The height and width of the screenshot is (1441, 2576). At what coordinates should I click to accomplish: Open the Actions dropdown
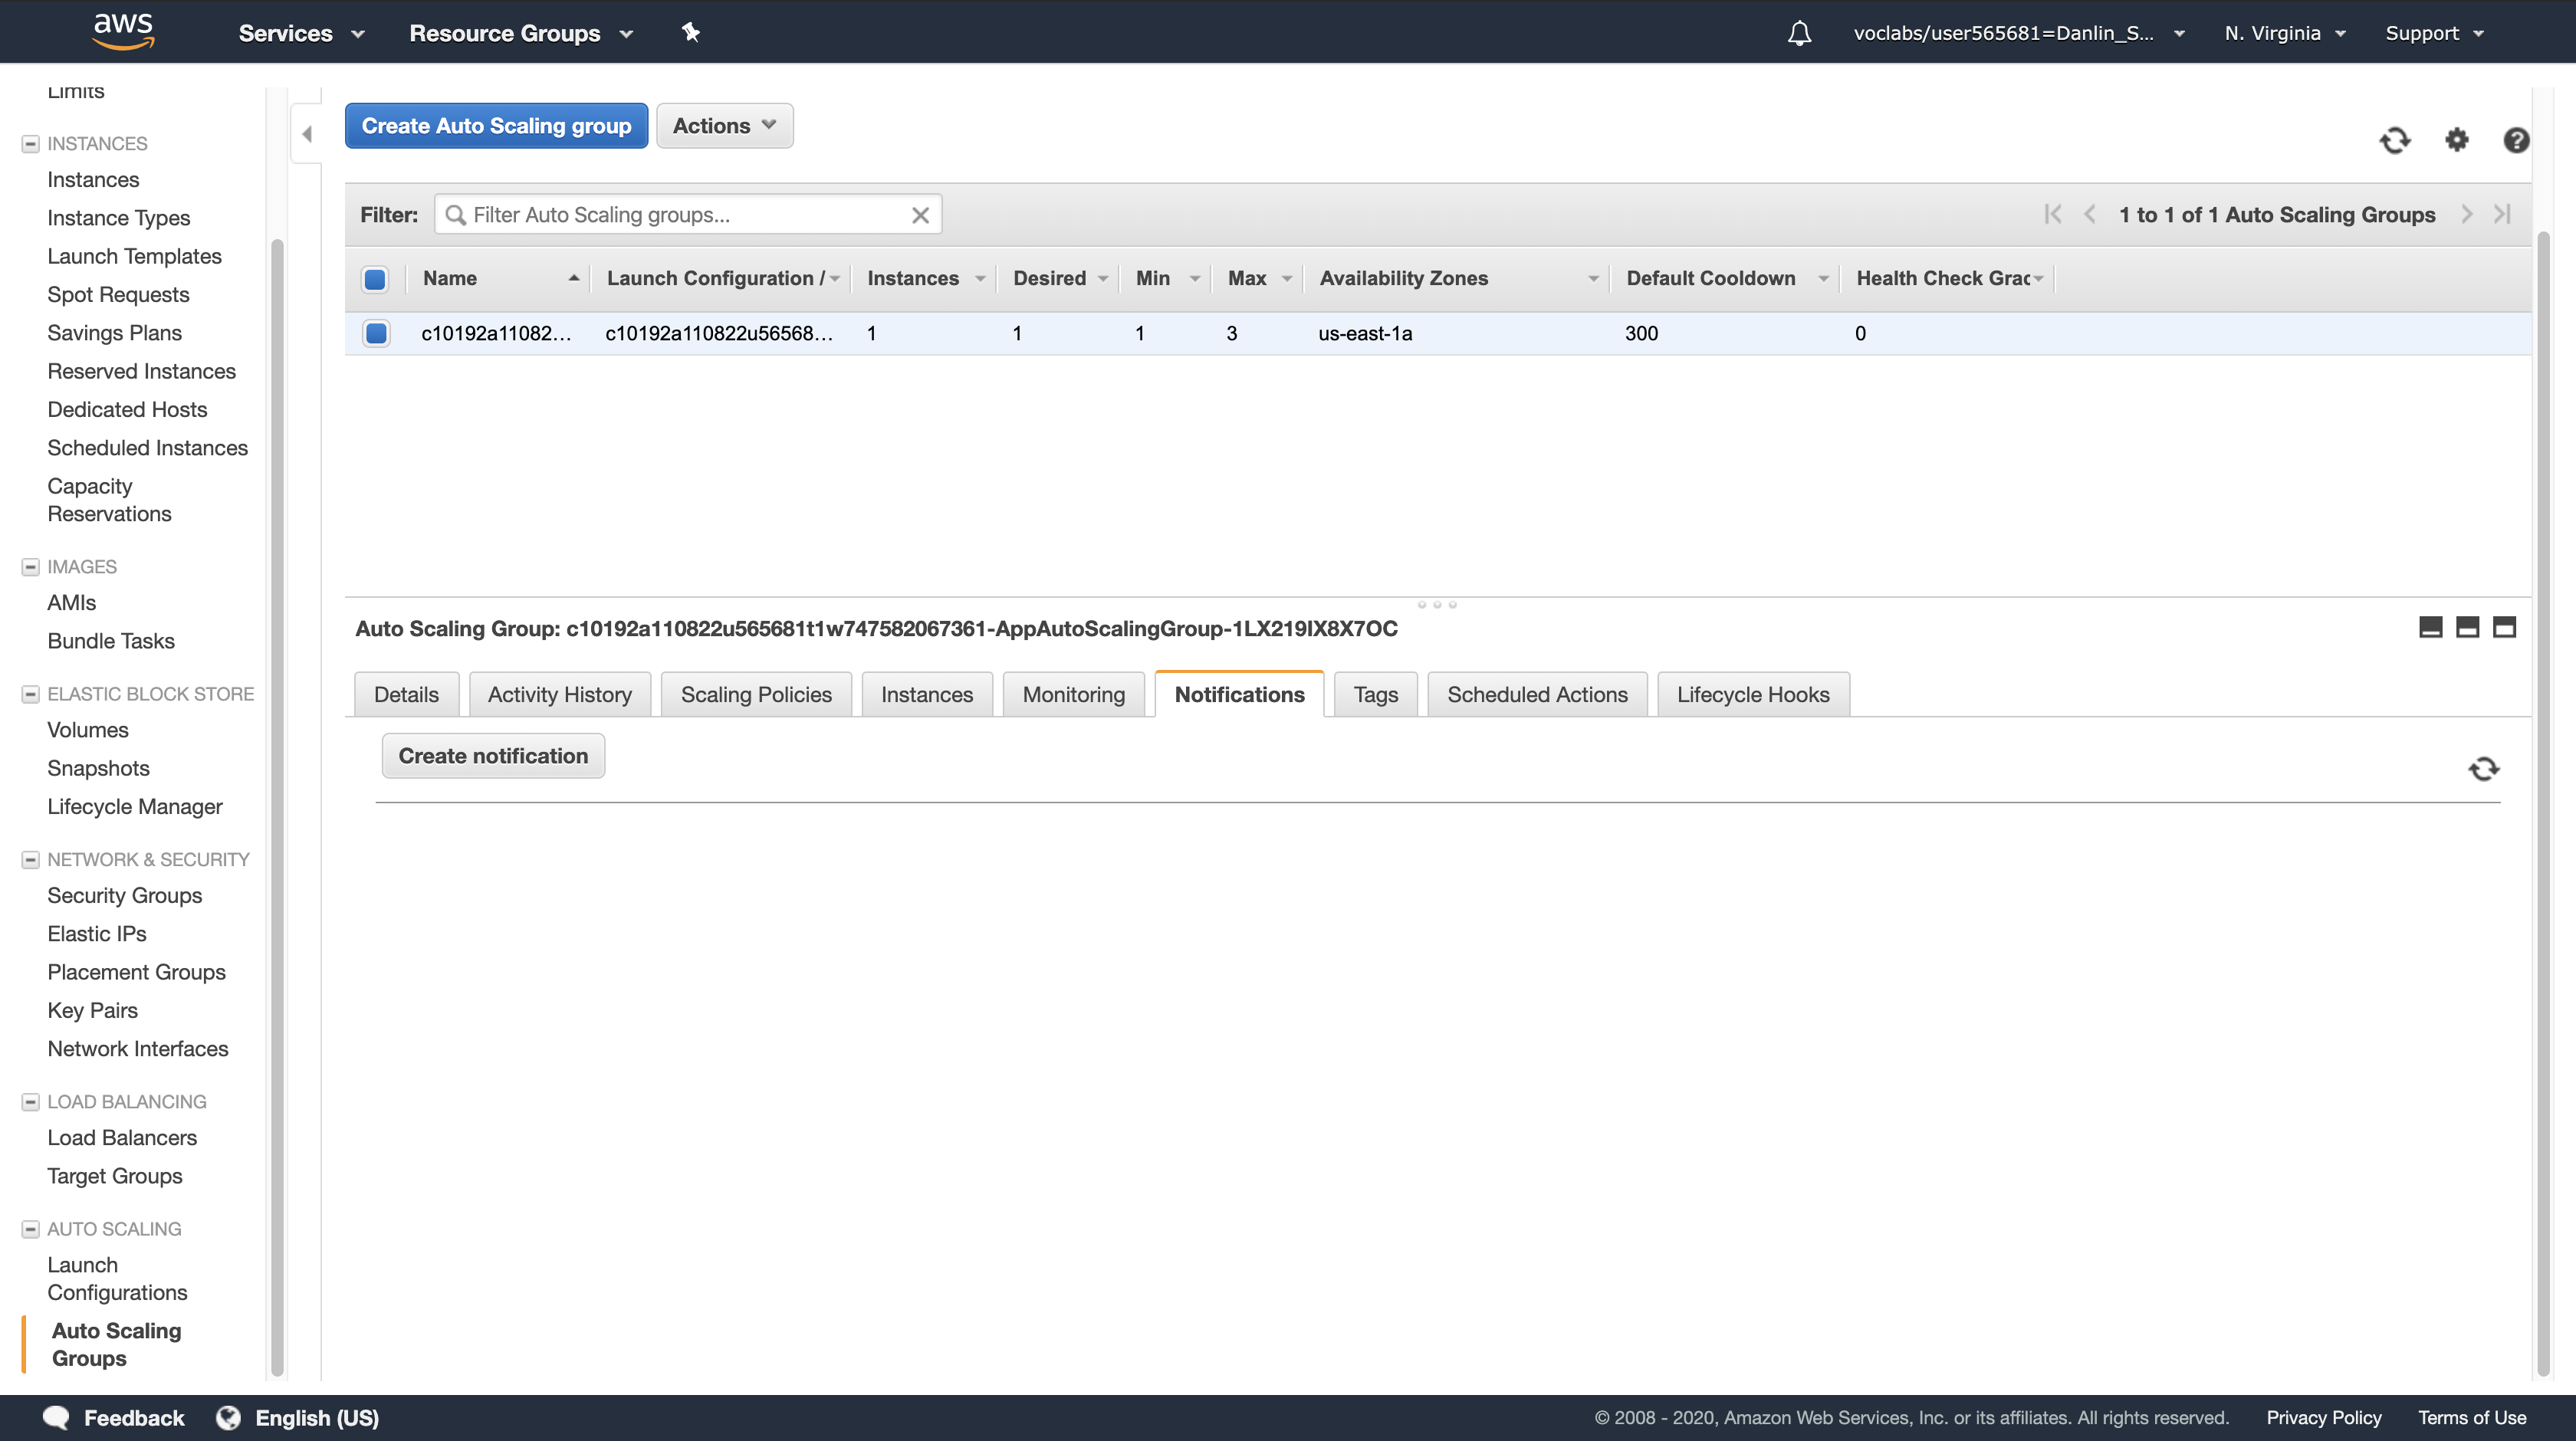point(724,126)
